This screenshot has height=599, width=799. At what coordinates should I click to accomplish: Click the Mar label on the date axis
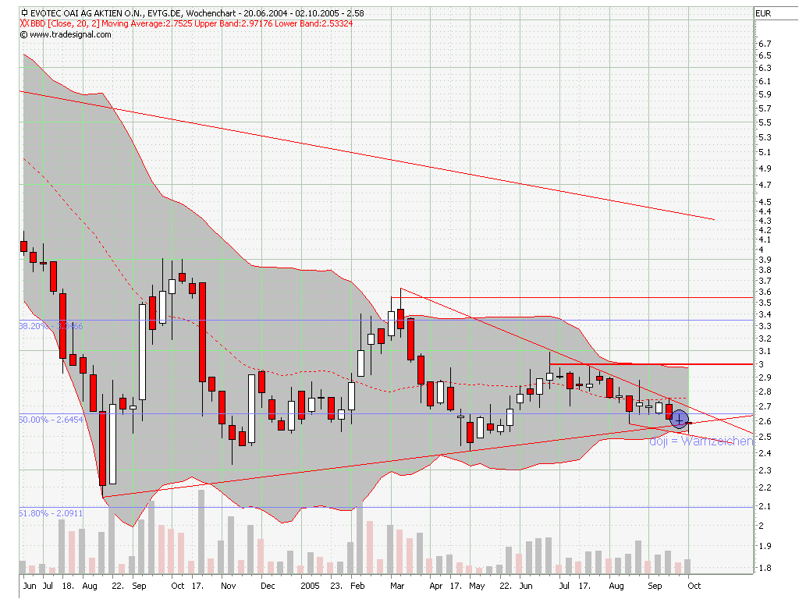click(x=398, y=584)
